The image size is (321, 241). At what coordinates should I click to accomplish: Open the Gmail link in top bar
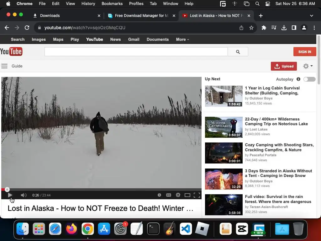(x=134, y=39)
